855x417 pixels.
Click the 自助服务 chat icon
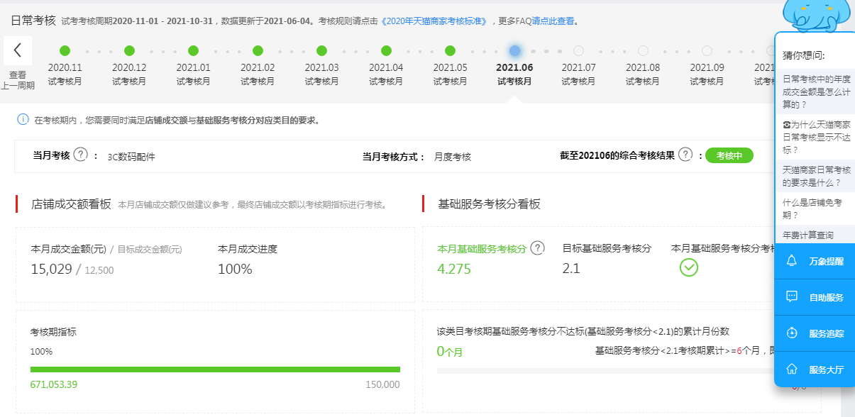[792, 297]
